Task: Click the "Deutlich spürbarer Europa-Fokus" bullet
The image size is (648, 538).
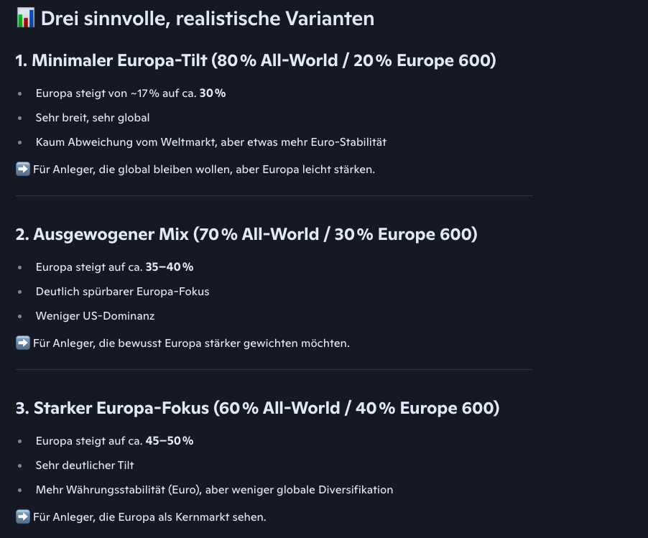Action: coord(122,292)
